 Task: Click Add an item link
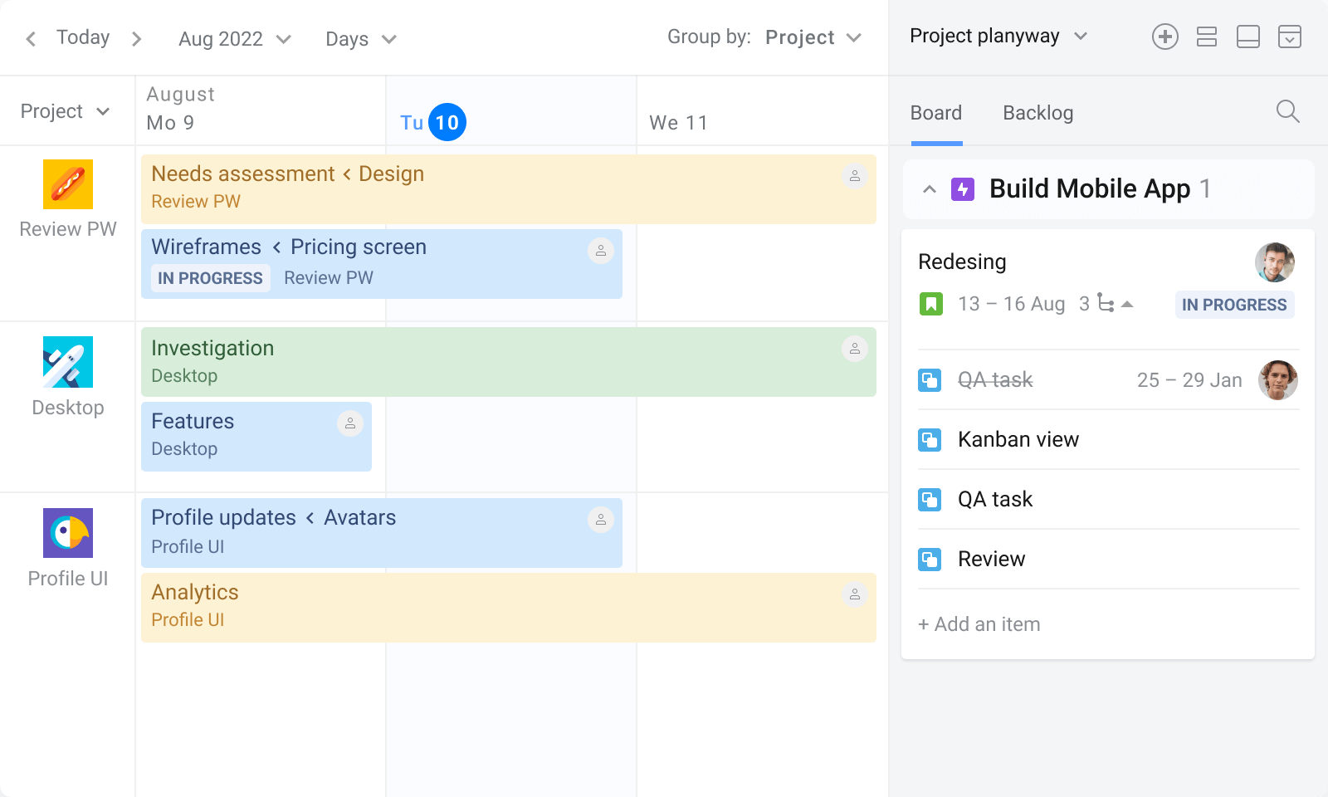coord(979,623)
